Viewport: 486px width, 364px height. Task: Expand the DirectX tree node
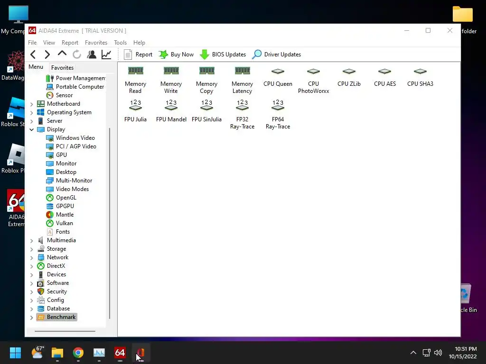pos(32,266)
